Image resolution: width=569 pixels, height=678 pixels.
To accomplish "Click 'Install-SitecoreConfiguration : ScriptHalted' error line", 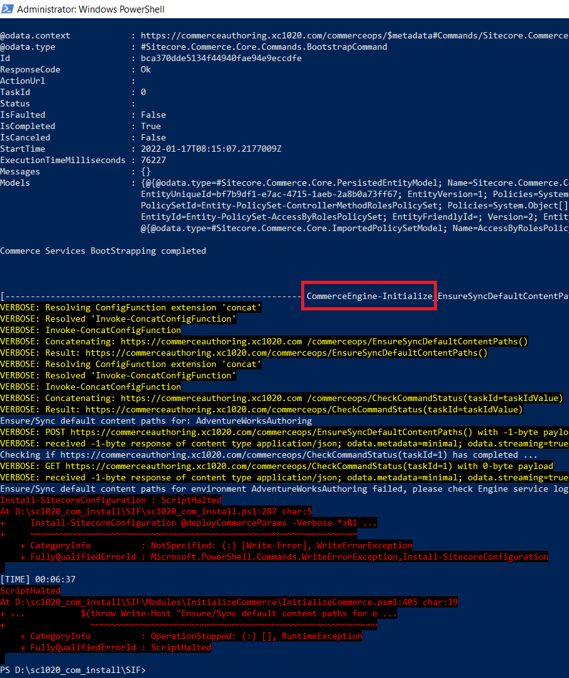I will 111,500.
